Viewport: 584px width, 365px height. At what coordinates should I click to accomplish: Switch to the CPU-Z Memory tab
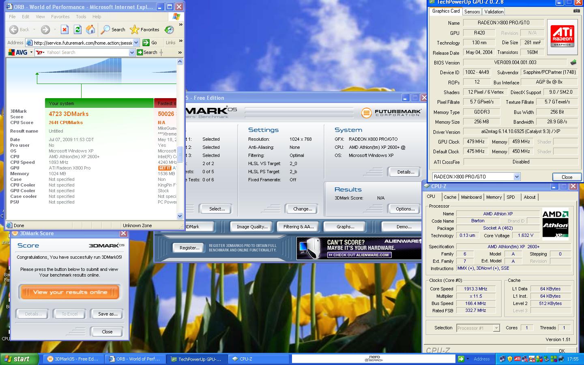tap(494, 197)
